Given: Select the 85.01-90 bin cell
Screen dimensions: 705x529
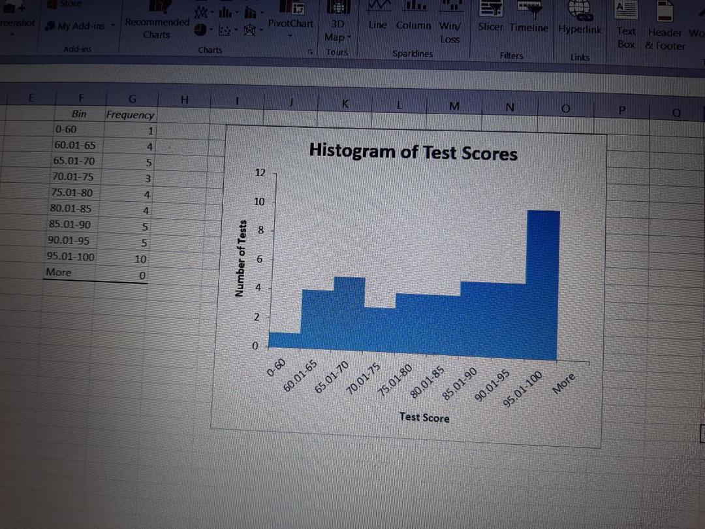Looking at the screenshot, I should pos(72,225).
